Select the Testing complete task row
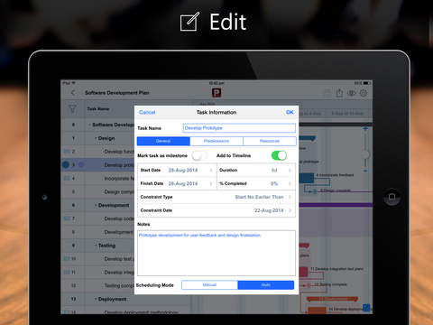Image resolution: width=433 pixels, height=325 pixels. (x=97, y=285)
